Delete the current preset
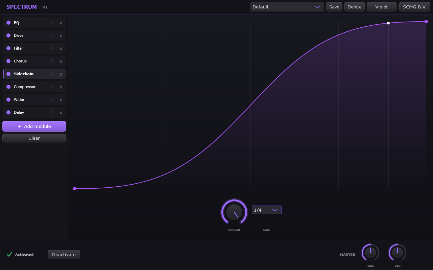The height and width of the screenshot is (270, 433). pyautogui.click(x=354, y=7)
